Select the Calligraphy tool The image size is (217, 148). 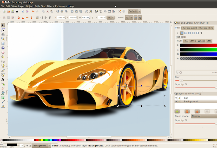click(3, 75)
